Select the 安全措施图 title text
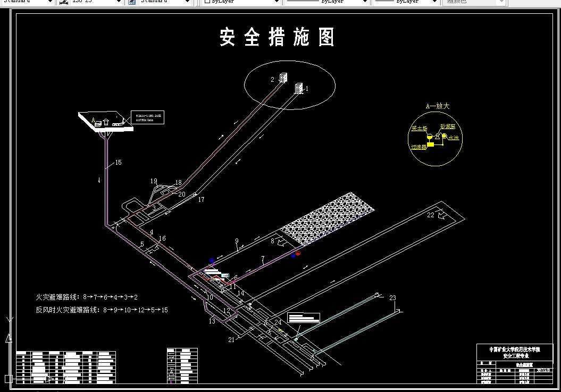Viewport: 561px width, 392px height. tap(276, 37)
